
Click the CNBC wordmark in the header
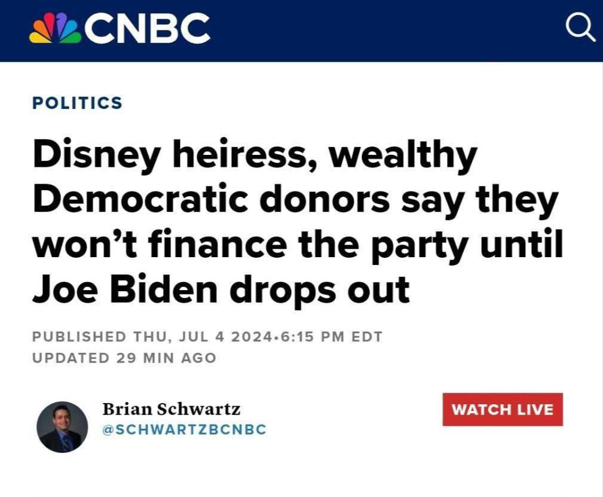[148, 29]
